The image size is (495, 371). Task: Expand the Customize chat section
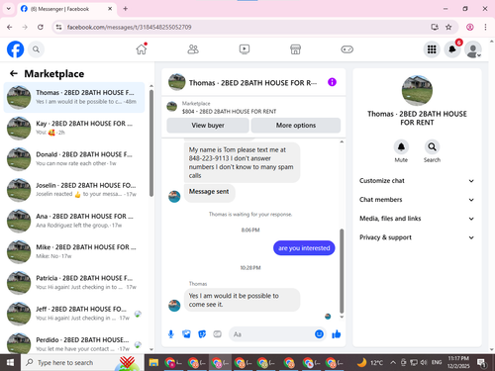[x=417, y=181]
